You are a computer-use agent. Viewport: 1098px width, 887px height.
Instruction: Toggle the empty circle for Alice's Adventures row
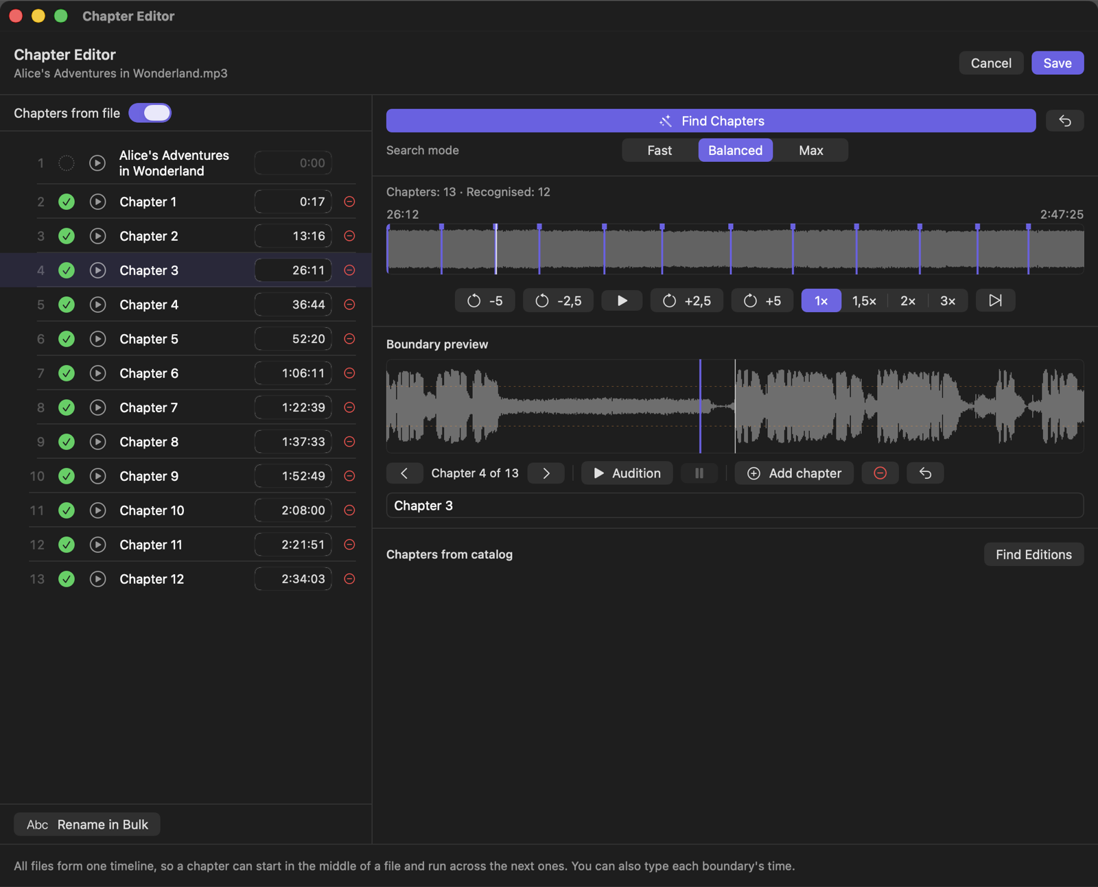67,163
